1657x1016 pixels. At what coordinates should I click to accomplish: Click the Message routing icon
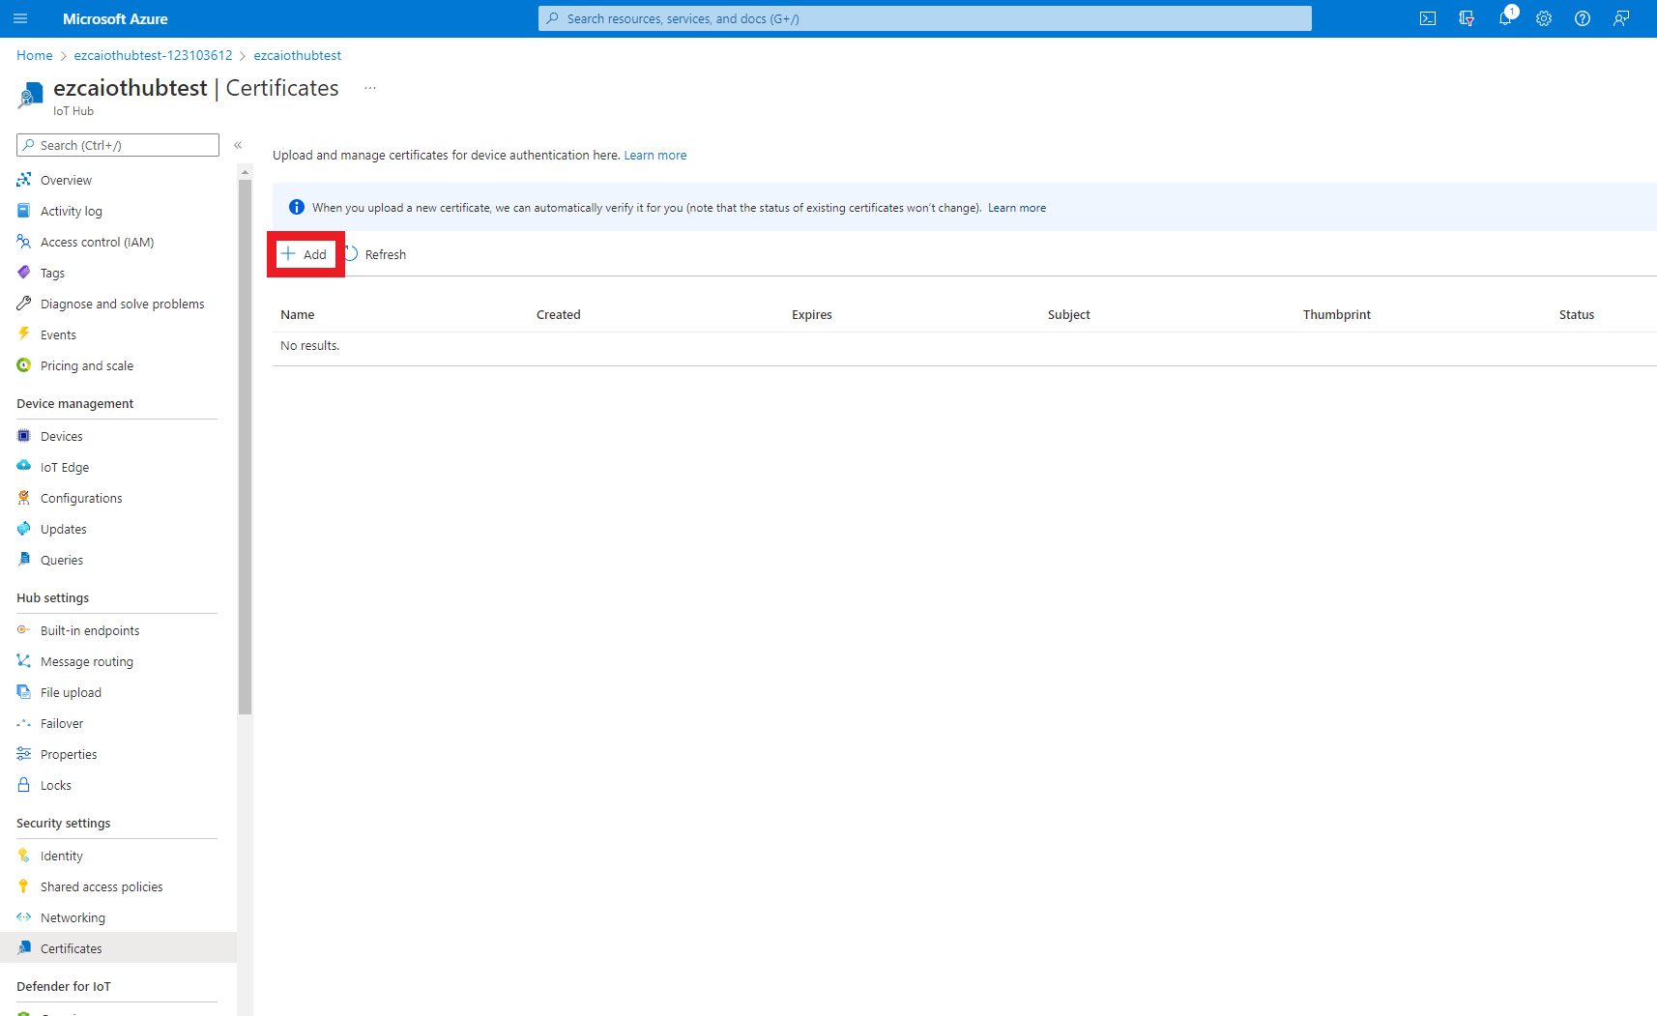tap(24, 661)
